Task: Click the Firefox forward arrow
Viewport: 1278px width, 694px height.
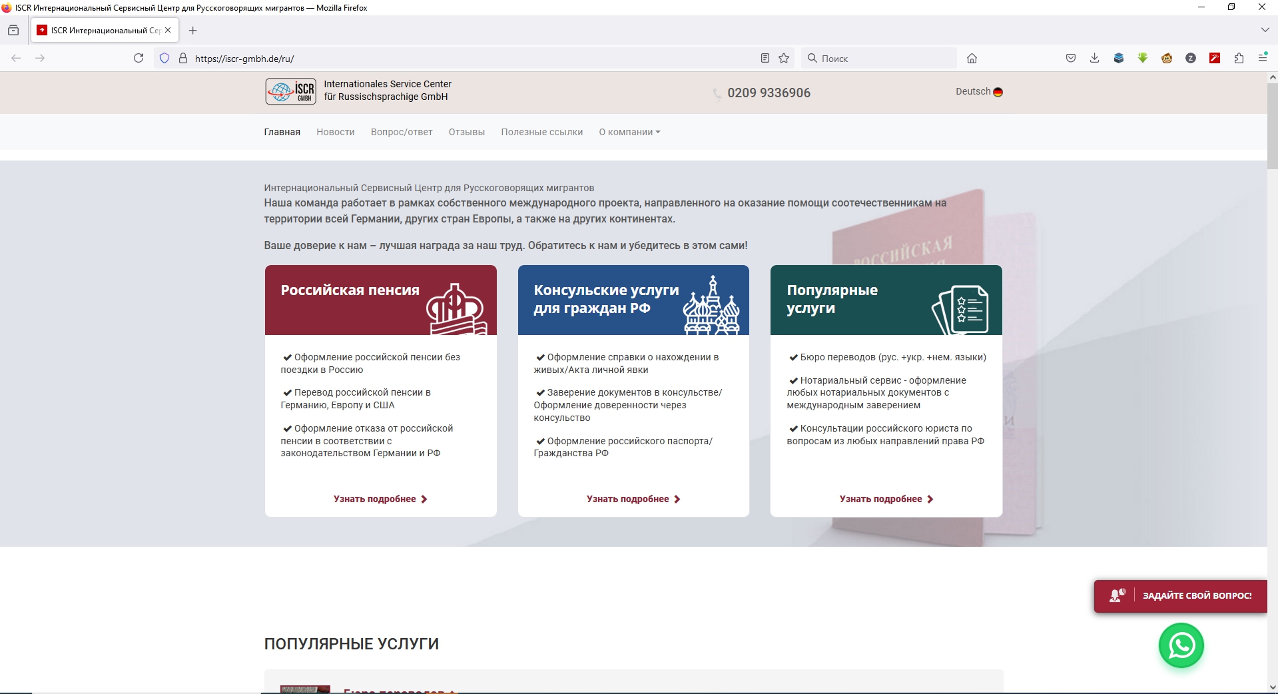Action: (40, 58)
